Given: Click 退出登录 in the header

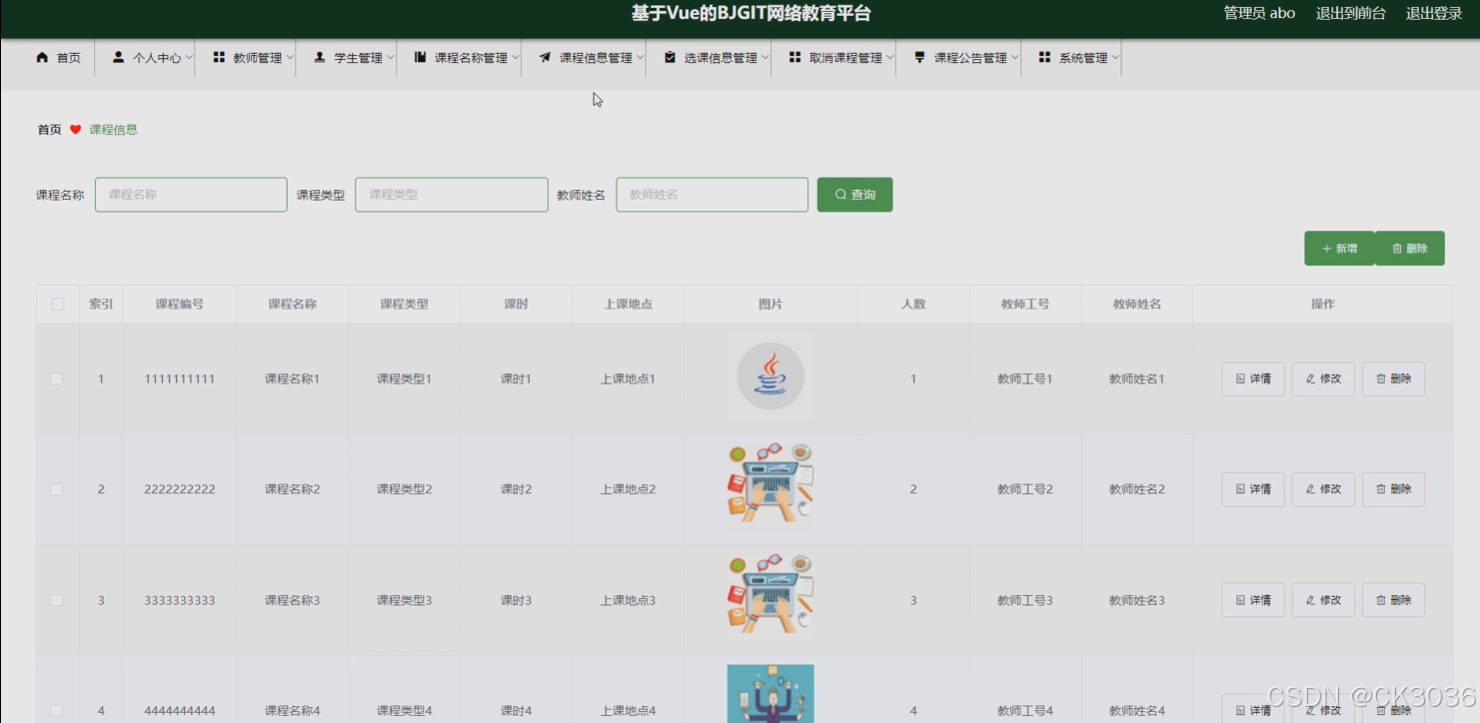Looking at the screenshot, I should coord(1434,13).
